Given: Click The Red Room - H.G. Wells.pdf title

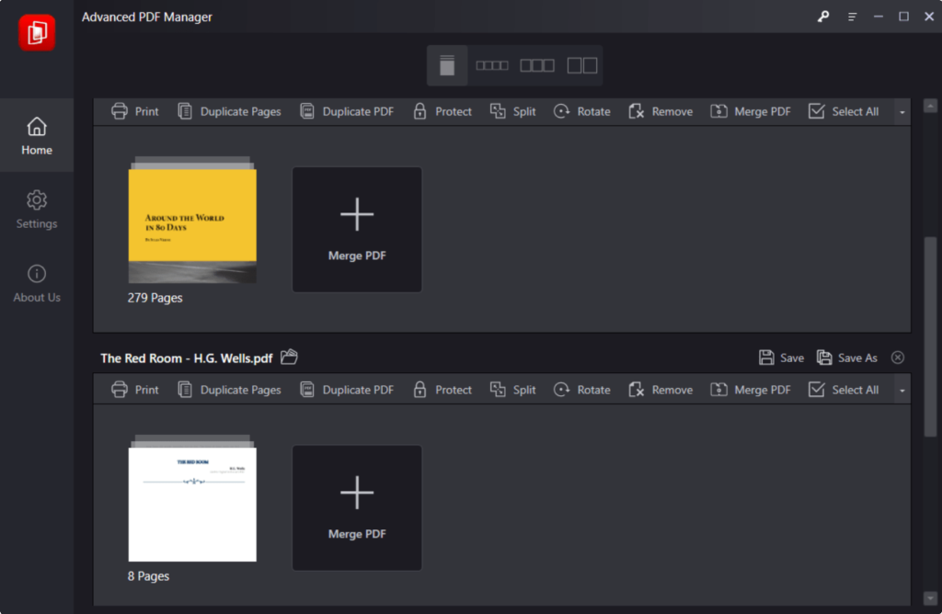Looking at the screenshot, I should 186,358.
